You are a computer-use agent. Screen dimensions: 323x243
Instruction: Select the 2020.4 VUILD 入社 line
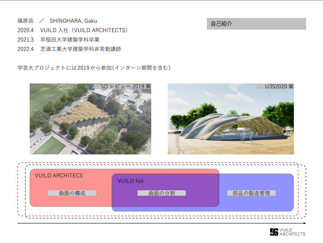click(72, 30)
